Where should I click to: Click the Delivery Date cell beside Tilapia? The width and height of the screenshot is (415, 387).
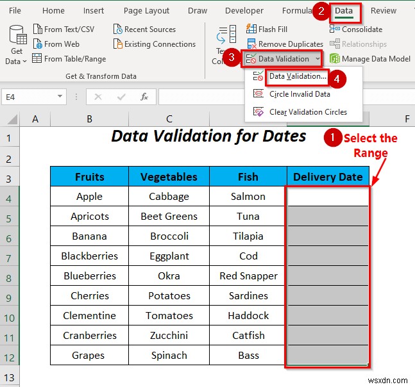328,236
